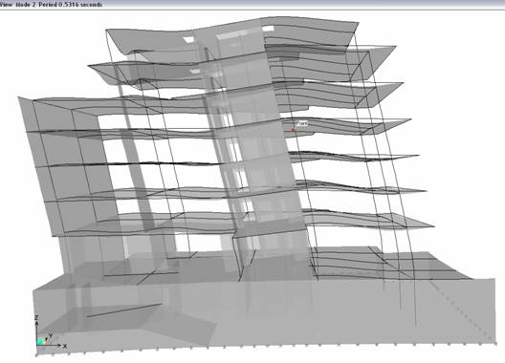Image resolution: width=505 pixels, height=363 pixels.
Task: Select the left white opening in the top roof slab
Action: click(x=189, y=40)
